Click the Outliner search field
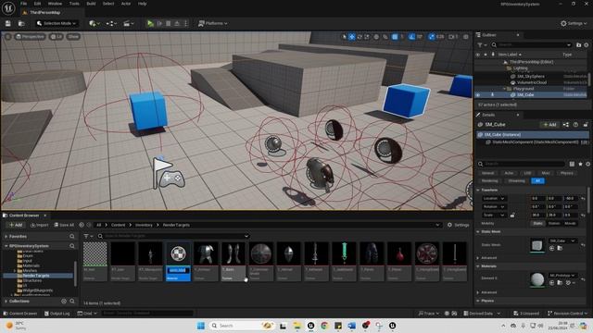 click(532, 45)
